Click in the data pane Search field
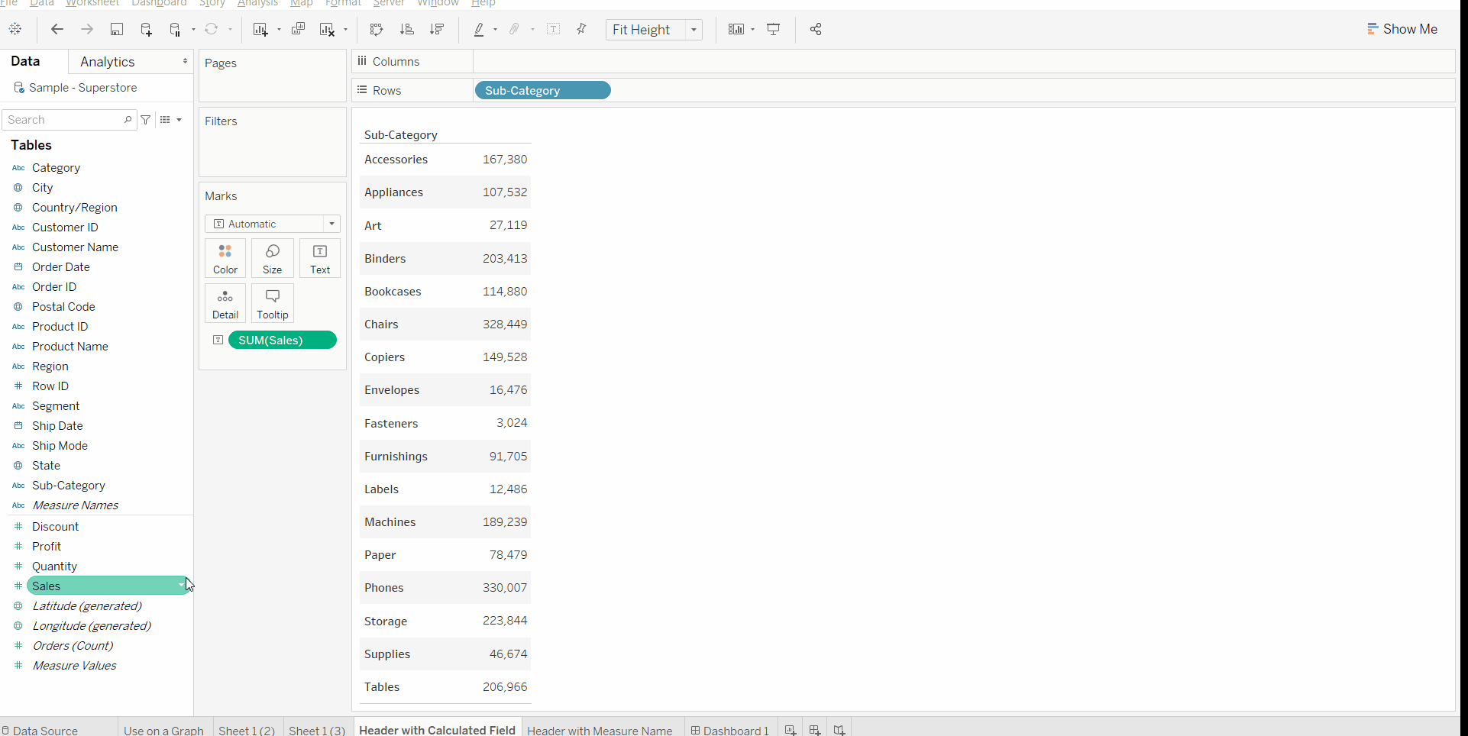 point(69,120)
